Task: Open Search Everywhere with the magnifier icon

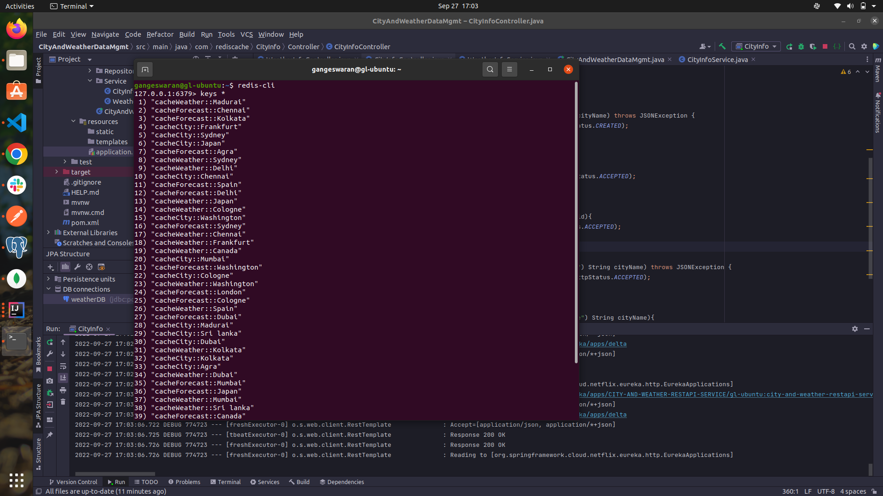Action: pos(852,46)
